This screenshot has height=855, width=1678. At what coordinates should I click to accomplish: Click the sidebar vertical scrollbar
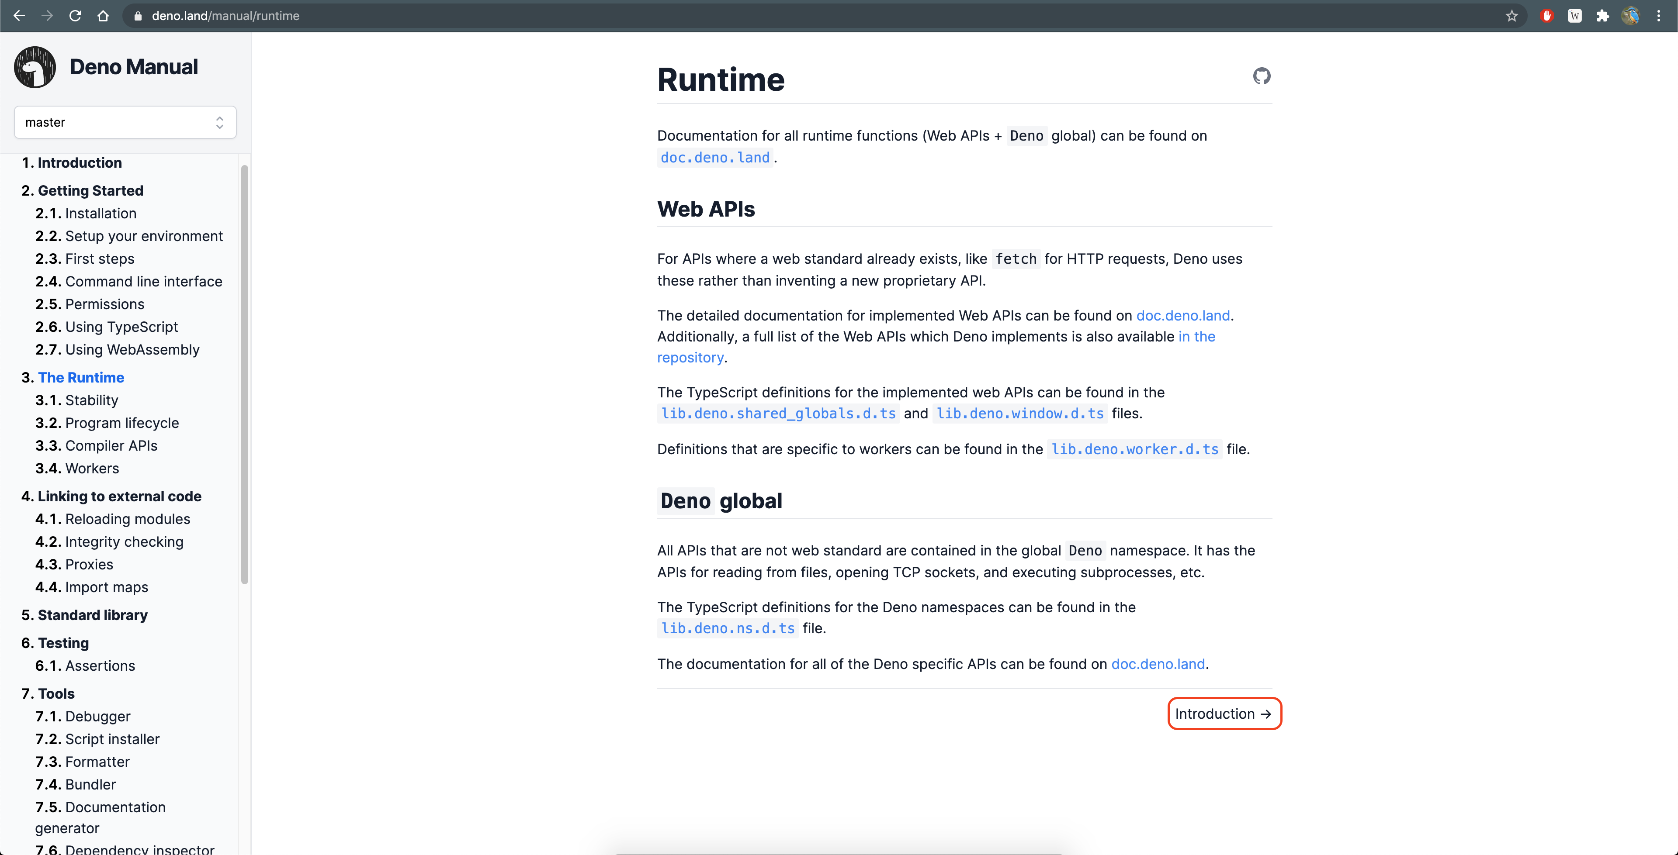pyautogui.click(x=244, y=374)
